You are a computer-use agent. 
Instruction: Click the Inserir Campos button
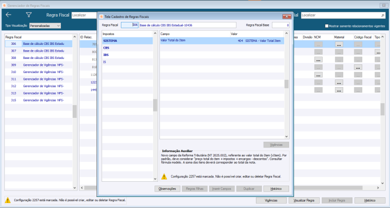(222, 189)
